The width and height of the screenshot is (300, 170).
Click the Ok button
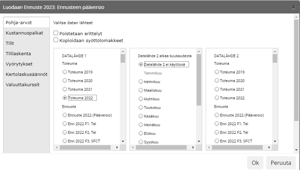coord(255,163)
